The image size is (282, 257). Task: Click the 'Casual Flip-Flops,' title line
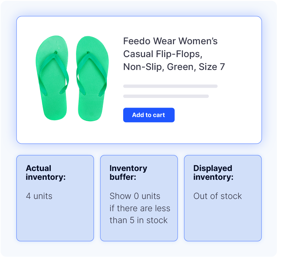163,54
